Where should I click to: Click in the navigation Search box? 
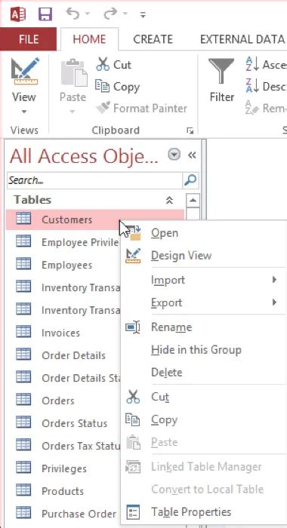[94, 180]
